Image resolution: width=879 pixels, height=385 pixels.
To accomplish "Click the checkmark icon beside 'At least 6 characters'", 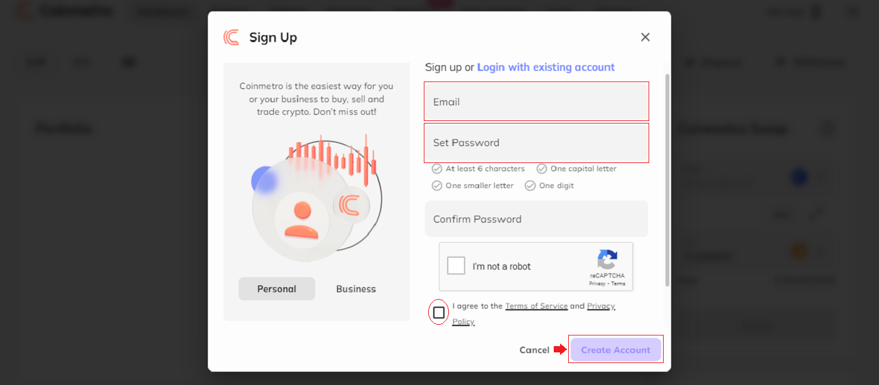I will coord(436,168).
